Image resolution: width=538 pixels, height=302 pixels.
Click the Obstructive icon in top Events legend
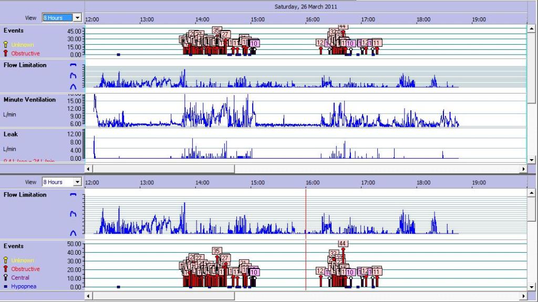(x=6, y=54)
